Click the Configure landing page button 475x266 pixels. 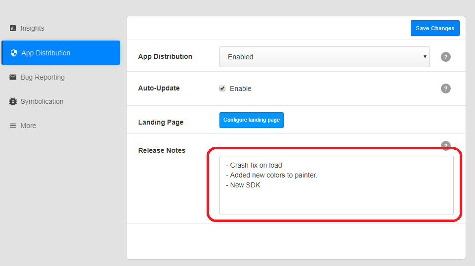(251, 120)
